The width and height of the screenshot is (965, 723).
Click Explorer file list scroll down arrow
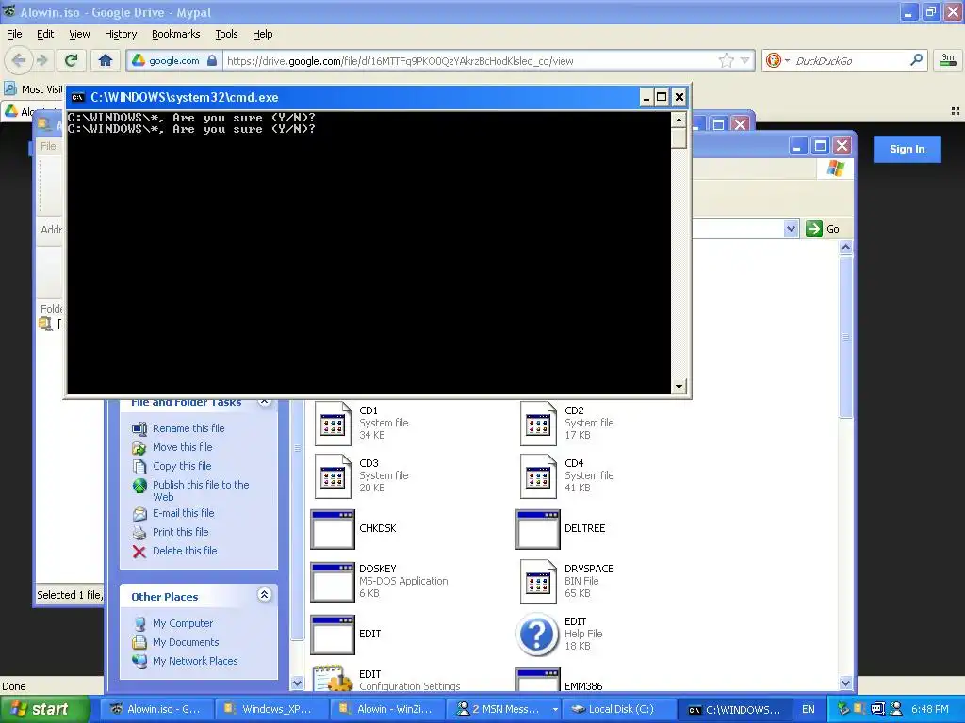[x=845, y=683]
